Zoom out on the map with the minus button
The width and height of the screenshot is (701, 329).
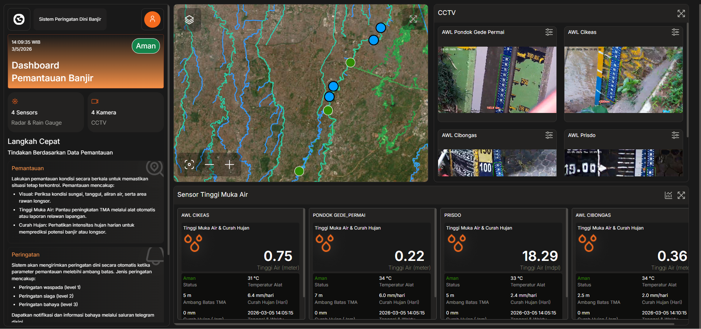click(x=210, y=165)
